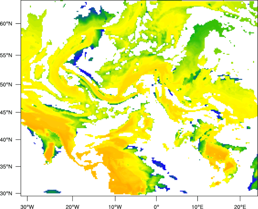
Task: Click the 45°N latitude label
Action: 6,113
